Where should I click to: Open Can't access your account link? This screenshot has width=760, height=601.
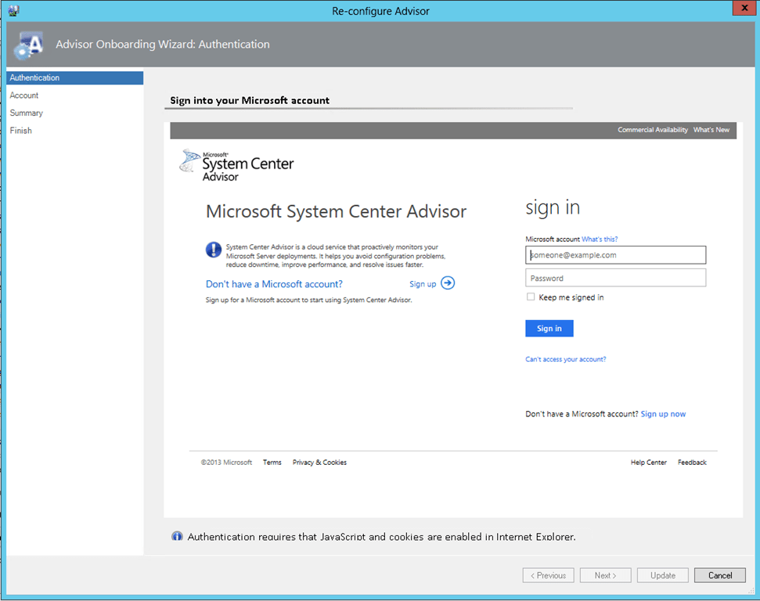click(x=566, y=359)
